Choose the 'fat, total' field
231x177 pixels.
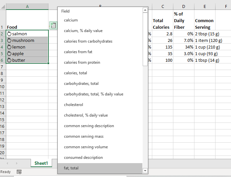click(100, 168)
